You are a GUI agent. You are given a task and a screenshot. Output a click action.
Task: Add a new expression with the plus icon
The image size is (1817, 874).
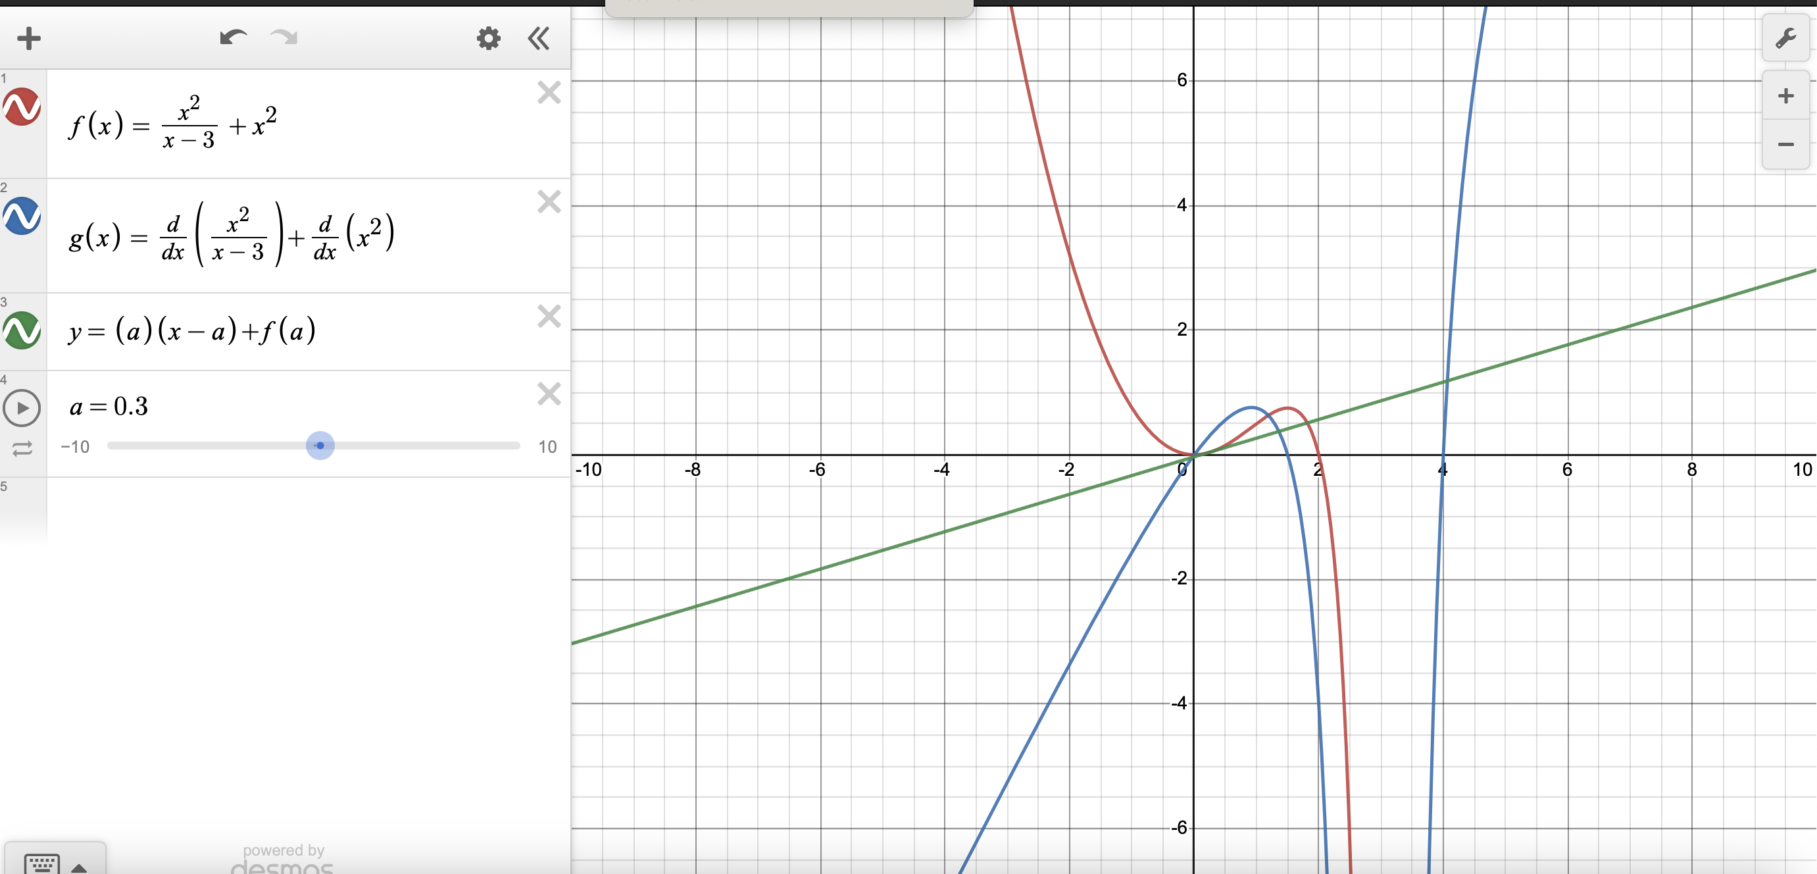29,38
